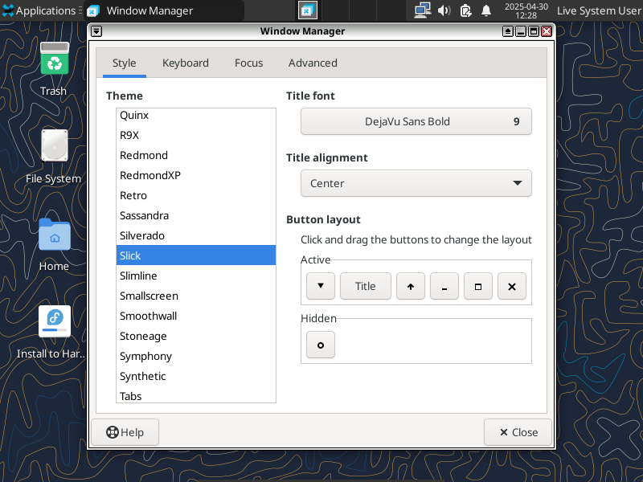Select the Quinx theme
The width and height of the screenshot is (643, 482).
coord(196,115)
